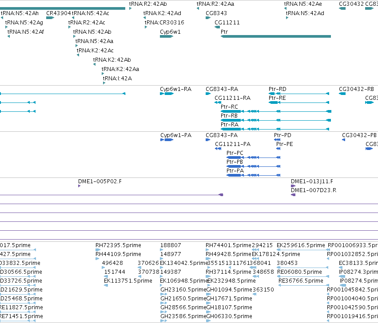Select the RH44109.5prime EST label
378x323 pixels.
118,254
